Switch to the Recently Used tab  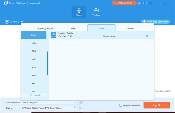click(45, 28)
